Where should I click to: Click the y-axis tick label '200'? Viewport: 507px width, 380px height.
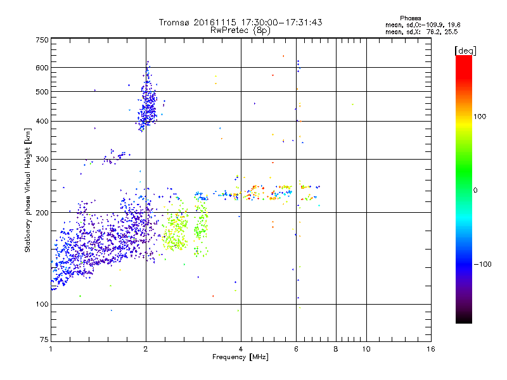point(42,213)
